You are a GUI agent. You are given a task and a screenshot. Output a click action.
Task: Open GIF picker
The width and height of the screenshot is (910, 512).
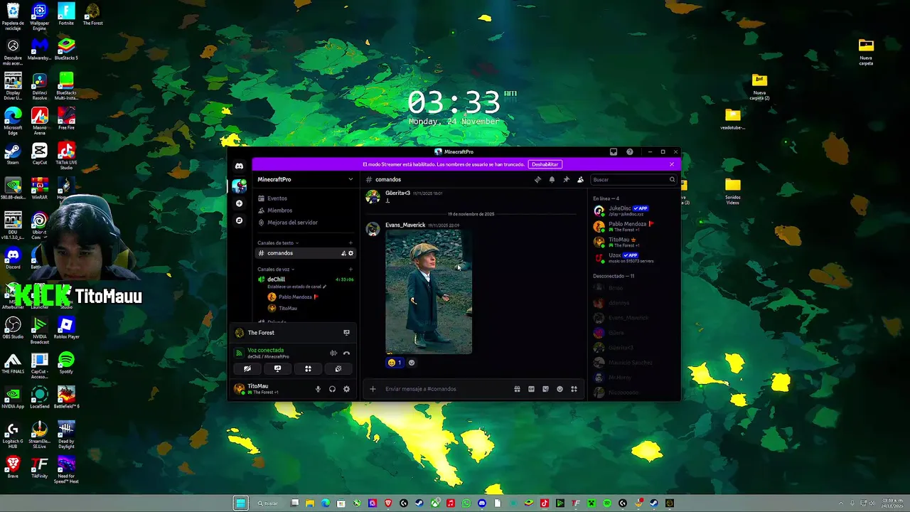[531, 389]
